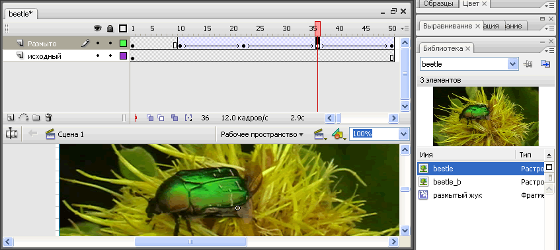Enable Onion Skin mode
Image resolution: width=560 pixels, height=250 pixels.
coord(150,118)
